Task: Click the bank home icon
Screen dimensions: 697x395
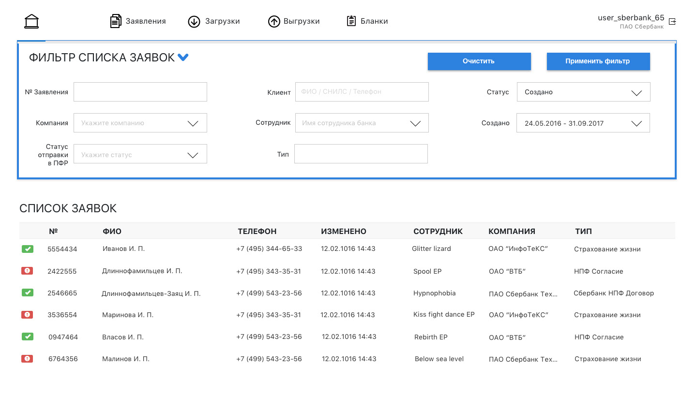Action: pyautogui.click(x=31, y=21)
